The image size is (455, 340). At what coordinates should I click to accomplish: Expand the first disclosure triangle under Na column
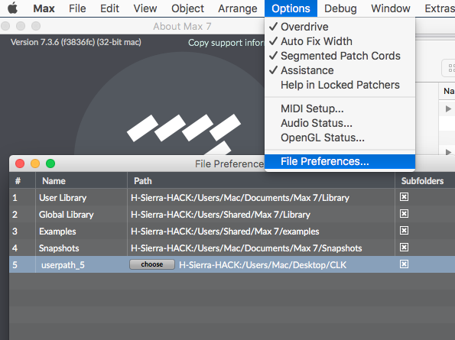(448, 108)
